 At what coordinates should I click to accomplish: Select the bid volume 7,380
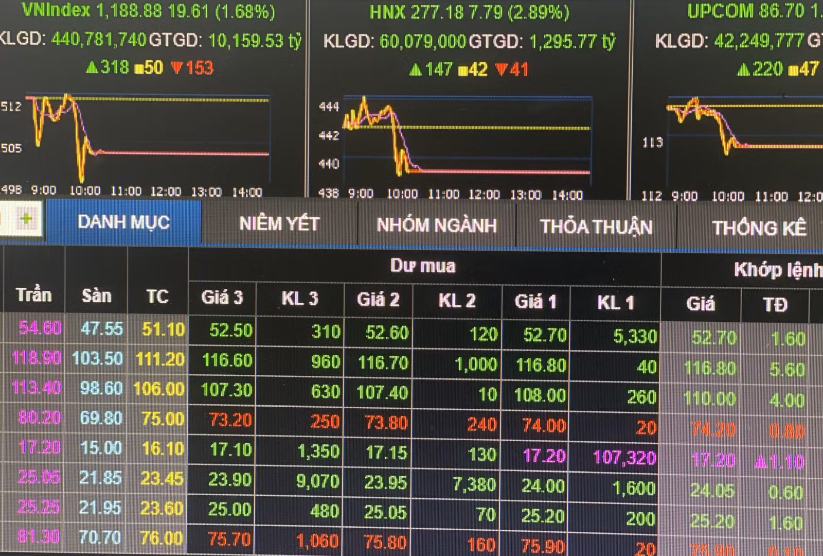click(x=474, y=484)
